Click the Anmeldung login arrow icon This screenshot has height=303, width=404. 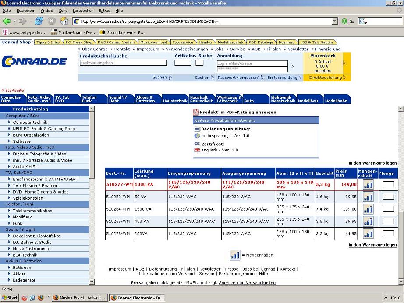click(292, 67)
